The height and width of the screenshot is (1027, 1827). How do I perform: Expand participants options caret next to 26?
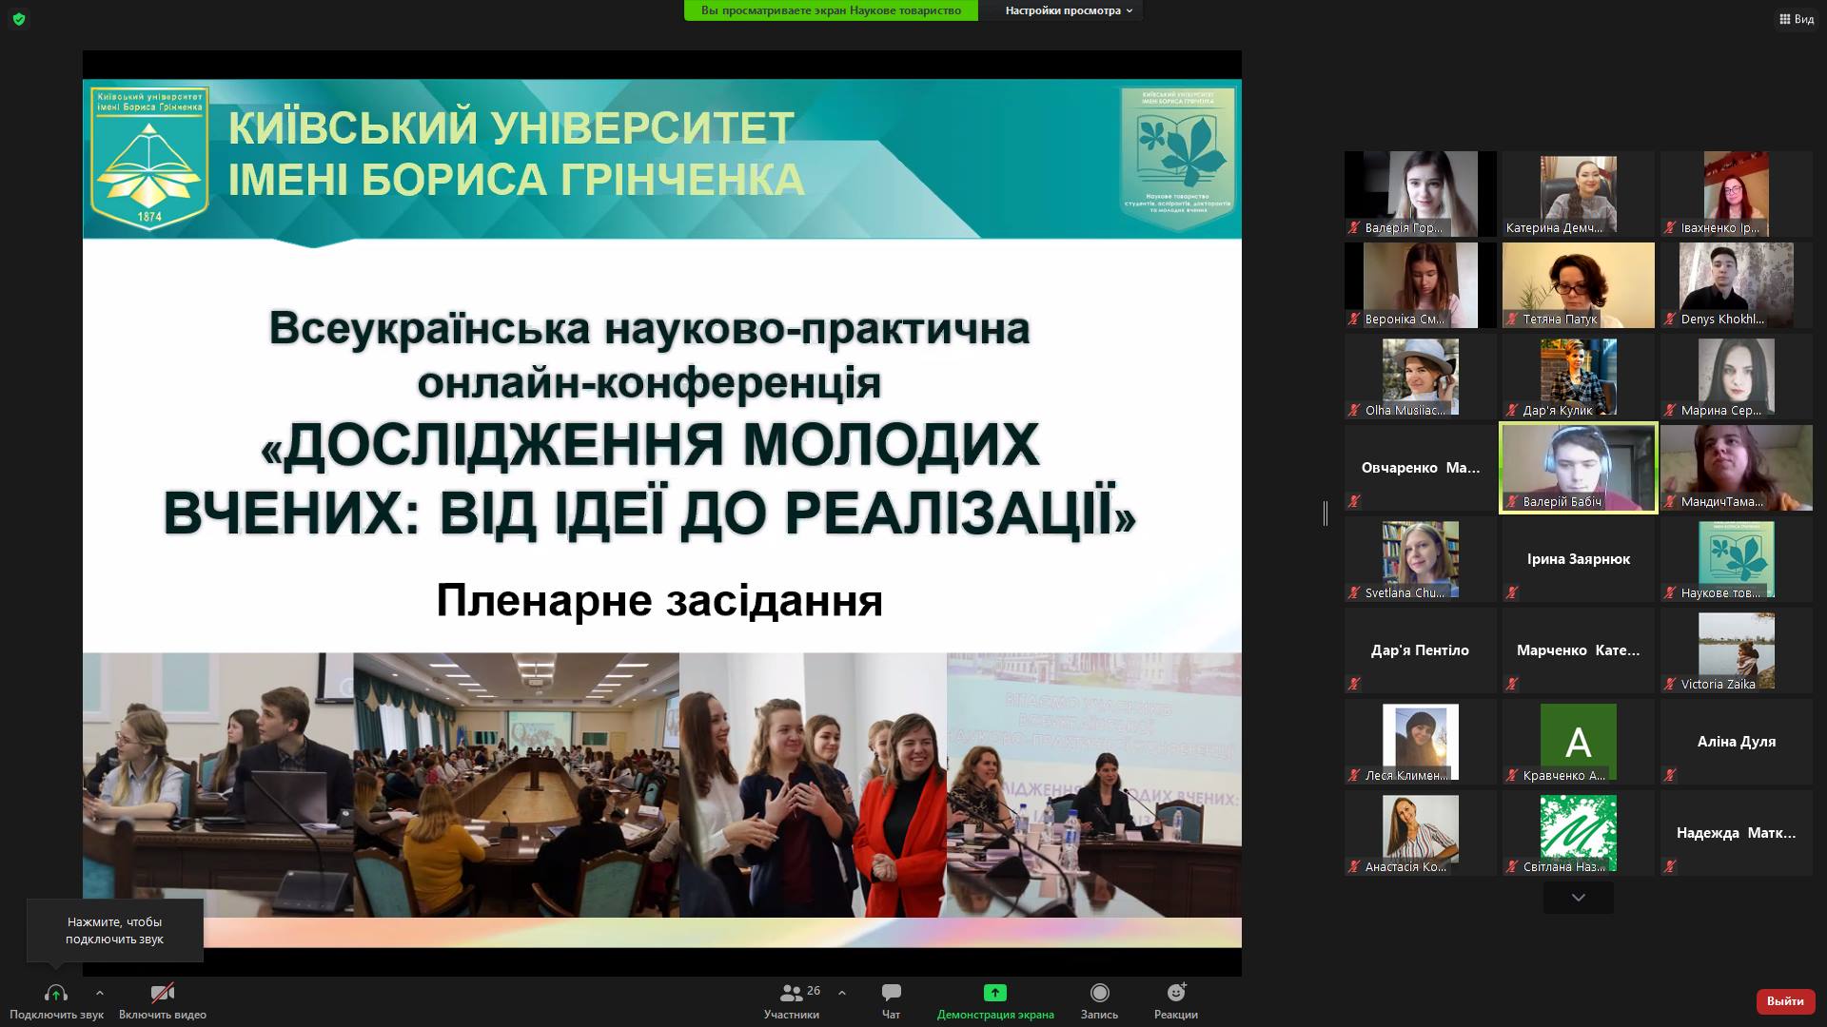tap(842, 993)
